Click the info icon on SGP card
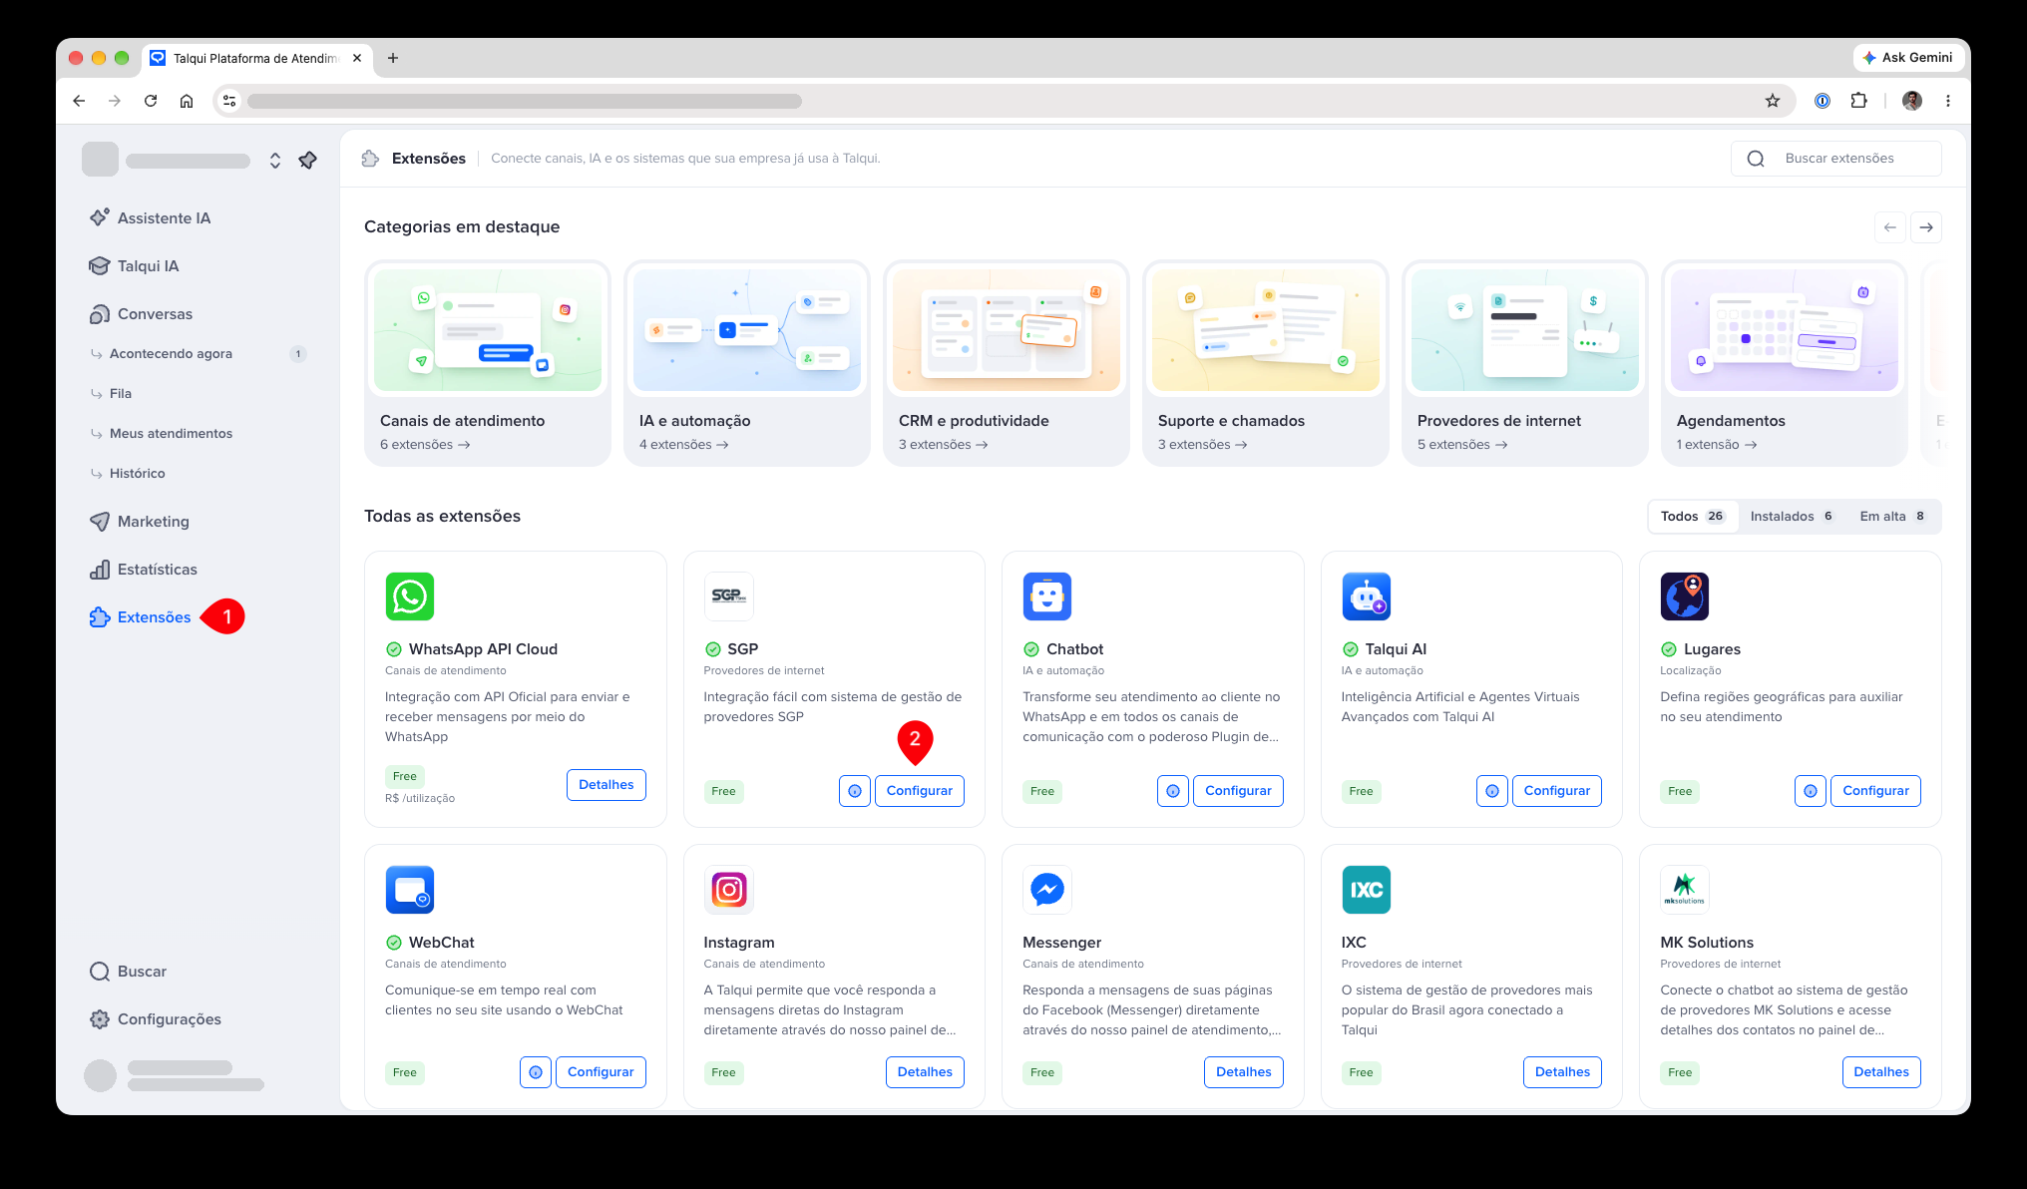2027x1189 pixels. (x=855, y=791)
